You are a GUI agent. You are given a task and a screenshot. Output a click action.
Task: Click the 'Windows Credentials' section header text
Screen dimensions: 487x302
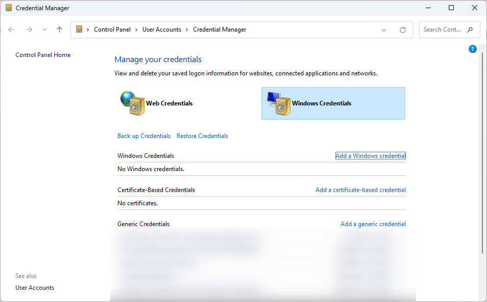[x=145, y=156]
